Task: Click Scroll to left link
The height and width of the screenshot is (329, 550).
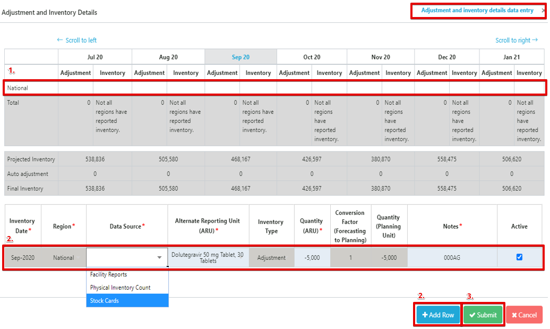Action: point(77,40)
